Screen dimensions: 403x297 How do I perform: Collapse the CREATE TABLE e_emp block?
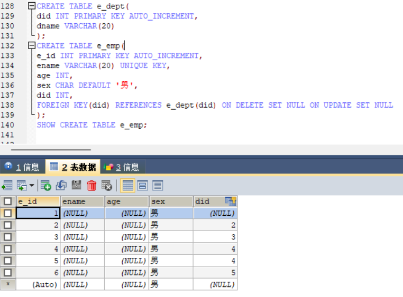tap(32, 45)
